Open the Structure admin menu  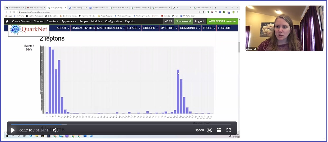(x=53, y=21)
